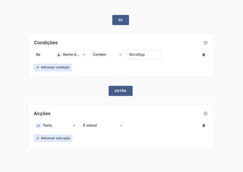Click the user icon beside Nome d...
Image resolution: width=243 pixels, height=172 pixels.
tap(59, 55)
